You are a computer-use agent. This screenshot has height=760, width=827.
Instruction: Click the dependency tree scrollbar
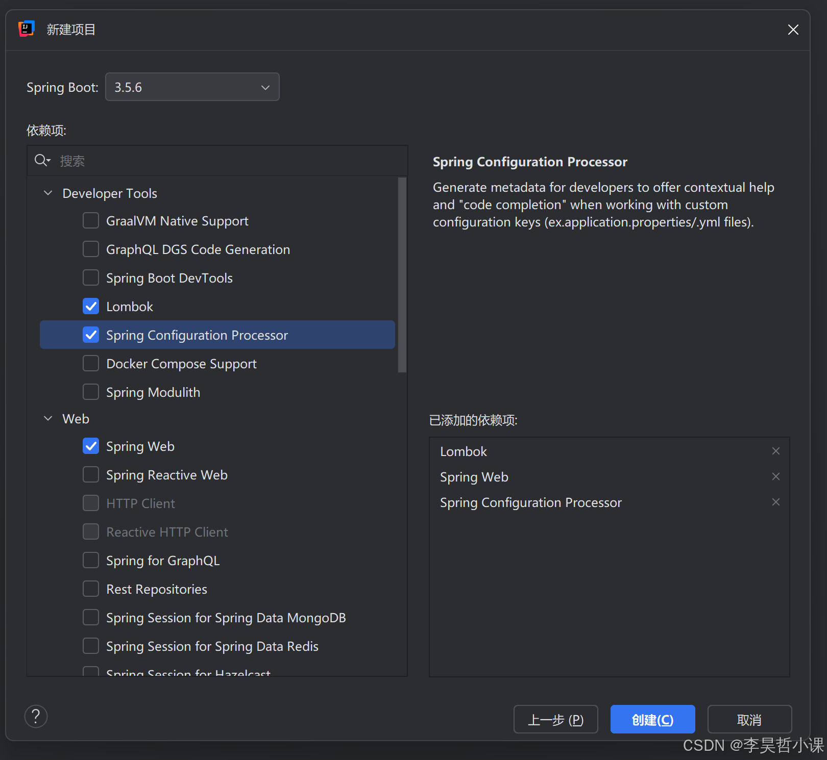pos(402,275)
